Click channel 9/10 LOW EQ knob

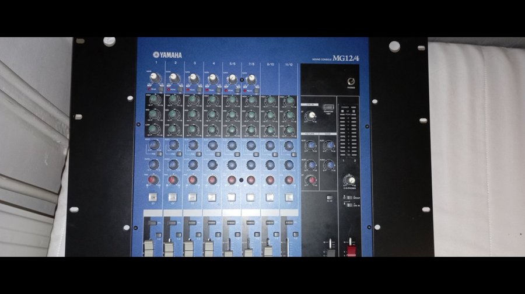[270, 129]
